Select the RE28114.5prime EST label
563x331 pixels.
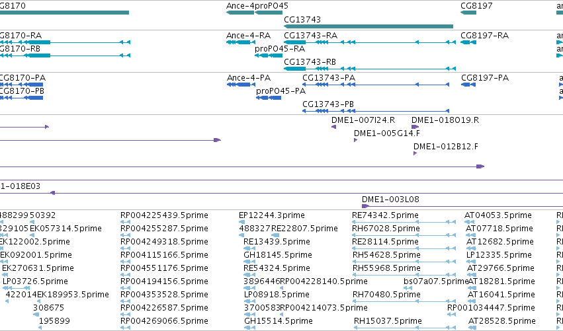385,242
